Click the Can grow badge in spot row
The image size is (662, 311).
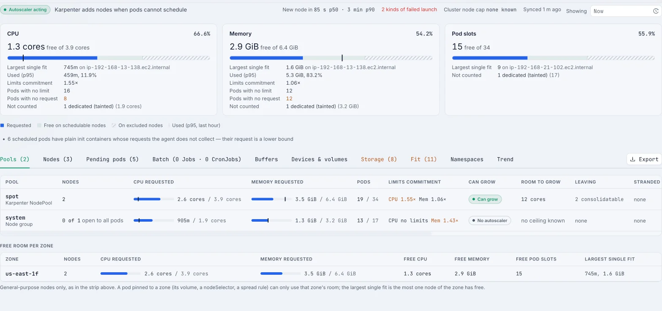485,199
